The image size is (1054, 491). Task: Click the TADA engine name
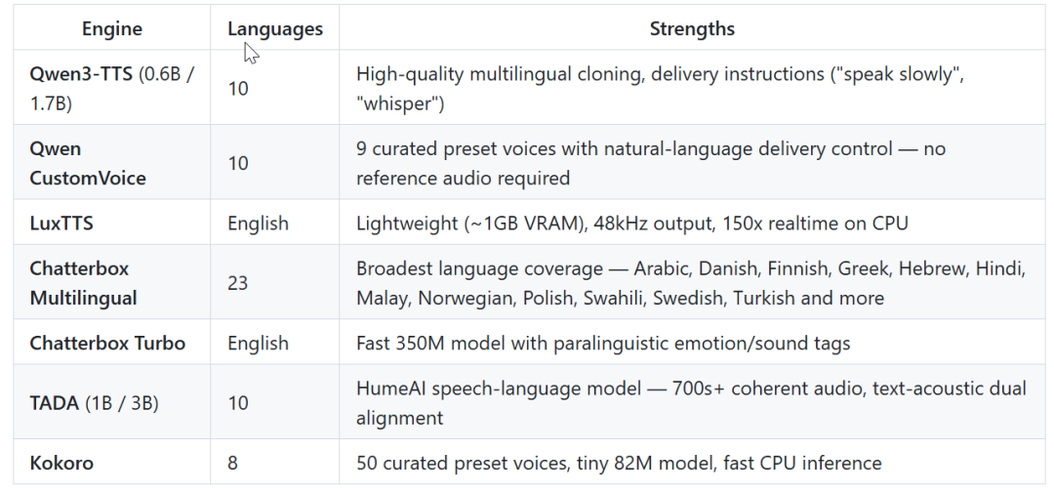[55, 403]
